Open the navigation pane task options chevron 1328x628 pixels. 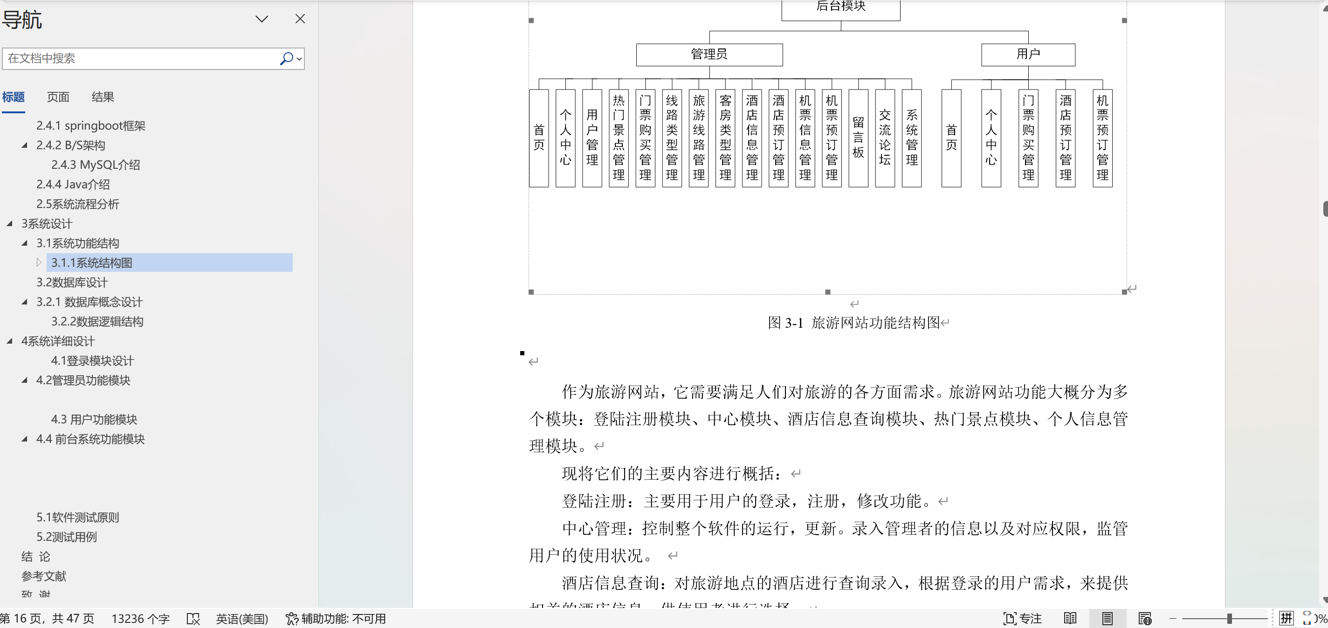262,19
